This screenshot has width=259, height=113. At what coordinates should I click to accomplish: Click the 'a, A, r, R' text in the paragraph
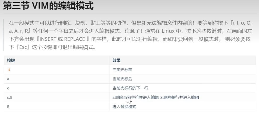coord(19,31)
